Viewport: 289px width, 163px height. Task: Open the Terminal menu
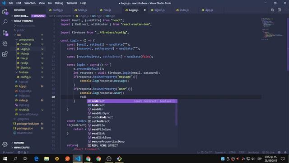pos(72,3)
